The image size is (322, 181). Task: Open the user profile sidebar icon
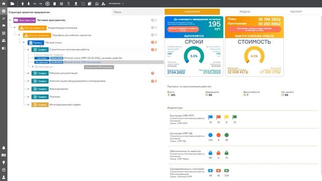(x=4, y=177)
